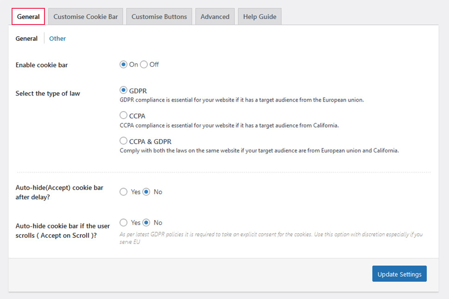
Task: Go to the Advanced tab
Action: 215,17
